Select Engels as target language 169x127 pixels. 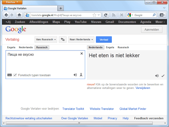click(x=110, y=47)
